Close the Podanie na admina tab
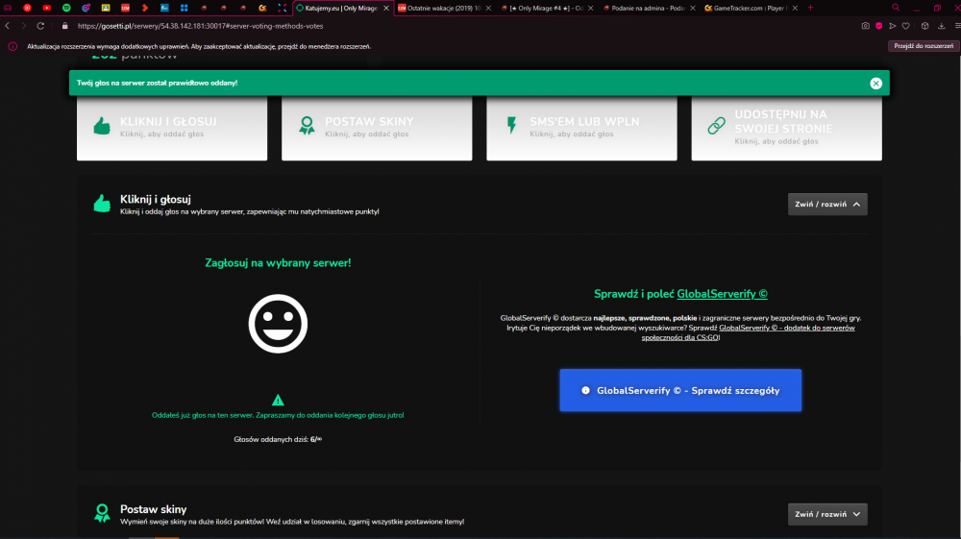This screenshot has height=539, width=961. coord(693,8)
